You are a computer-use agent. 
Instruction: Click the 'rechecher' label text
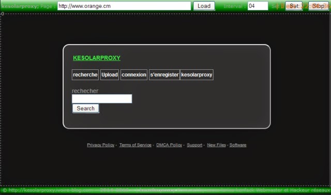[85, 91]
